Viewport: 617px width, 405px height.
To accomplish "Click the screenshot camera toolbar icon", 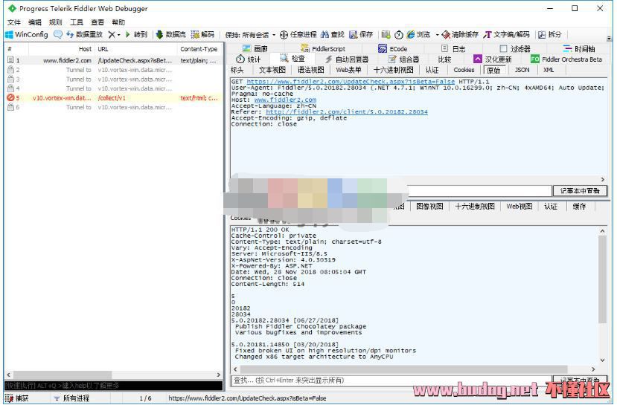I will coord(386,35).
